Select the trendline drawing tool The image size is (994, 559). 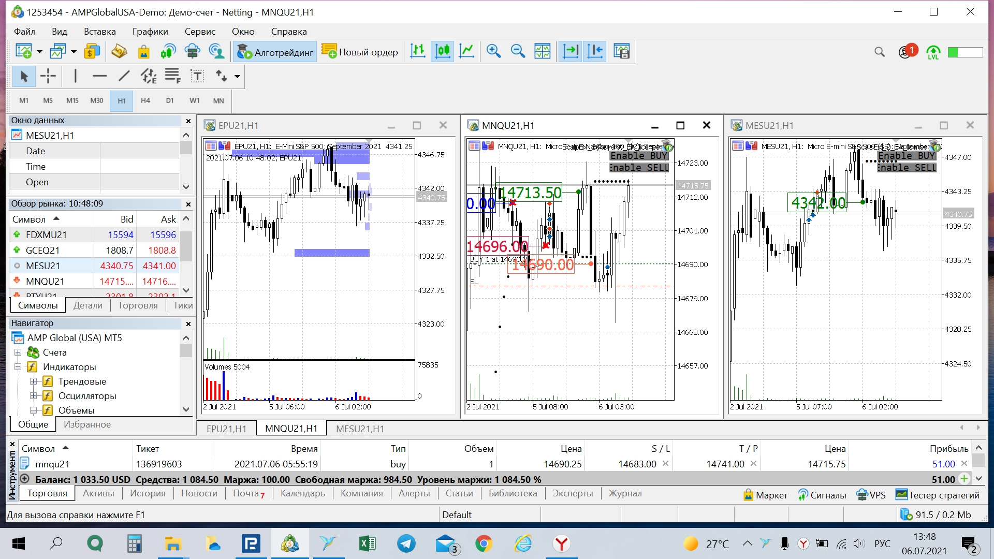(x=124, y=76)
